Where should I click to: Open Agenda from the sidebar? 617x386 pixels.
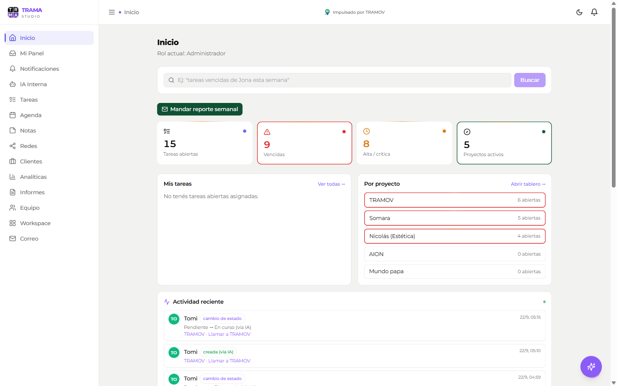tap(49, 115)
